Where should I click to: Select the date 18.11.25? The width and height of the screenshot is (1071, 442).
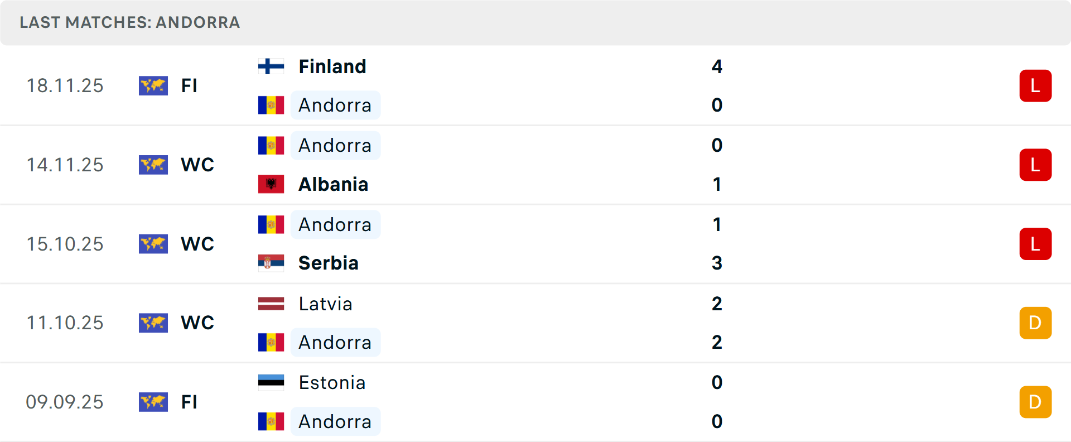click(x=65, y=85)
